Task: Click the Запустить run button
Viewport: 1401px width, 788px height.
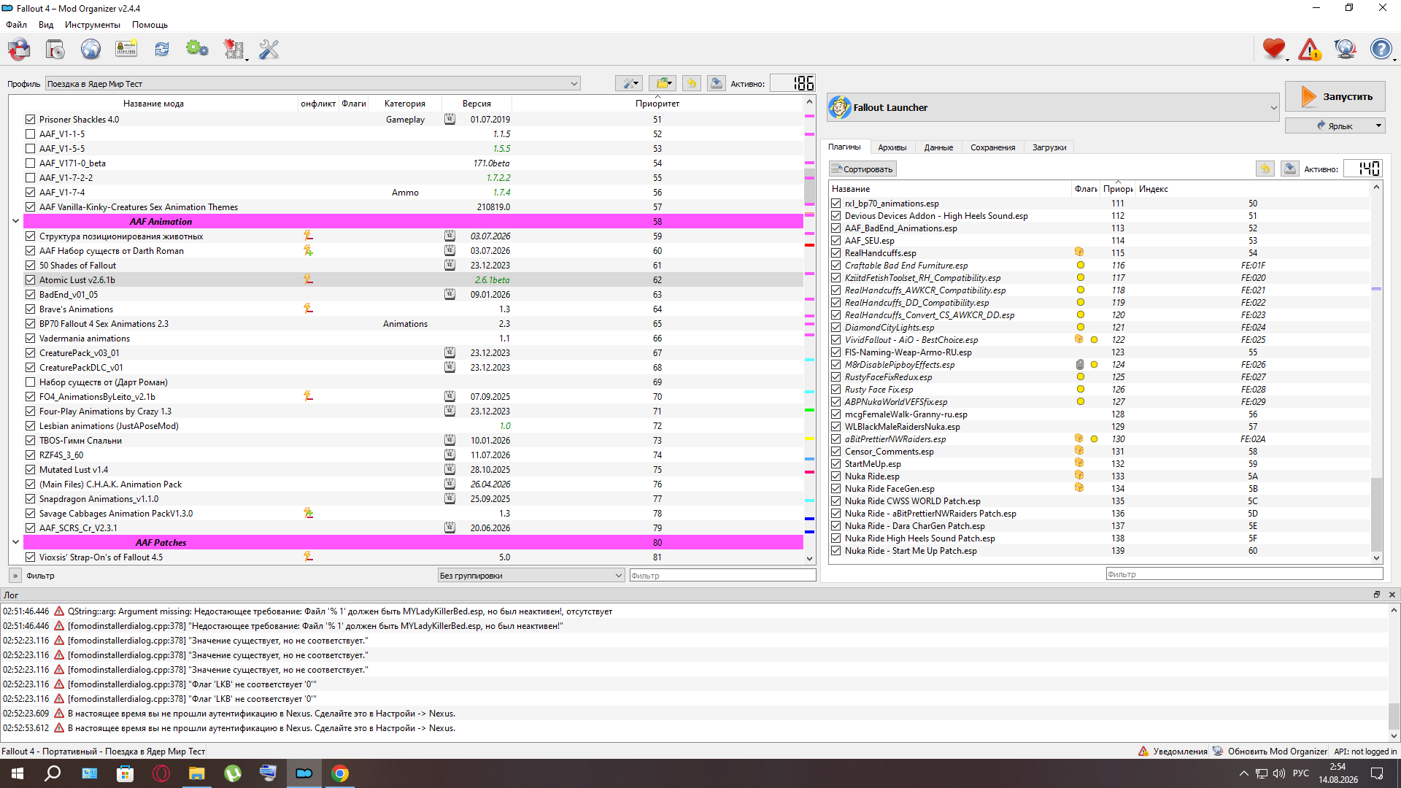Action: point(1335,96)
